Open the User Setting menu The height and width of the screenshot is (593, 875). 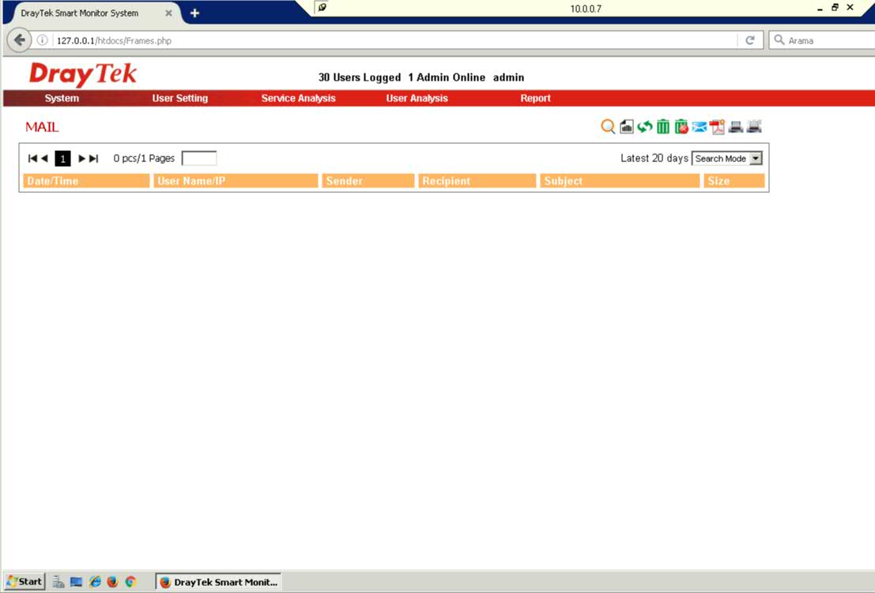(180, 99)
